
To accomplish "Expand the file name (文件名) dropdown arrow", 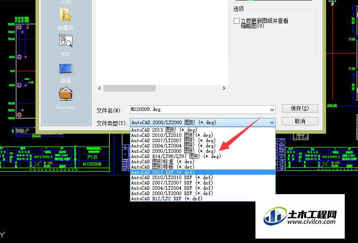I will 272,110.
